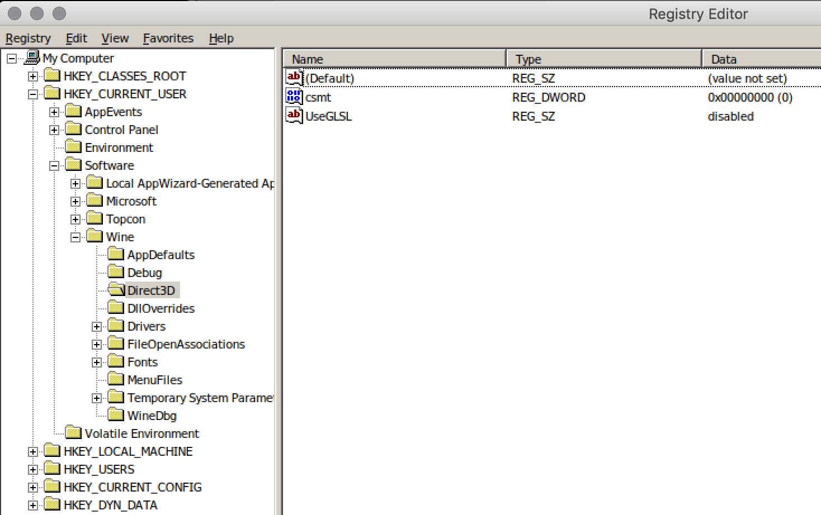Screen dimensions: 821x515
Task: Click the csmt DWORD value icon
Action: [294, 97]
